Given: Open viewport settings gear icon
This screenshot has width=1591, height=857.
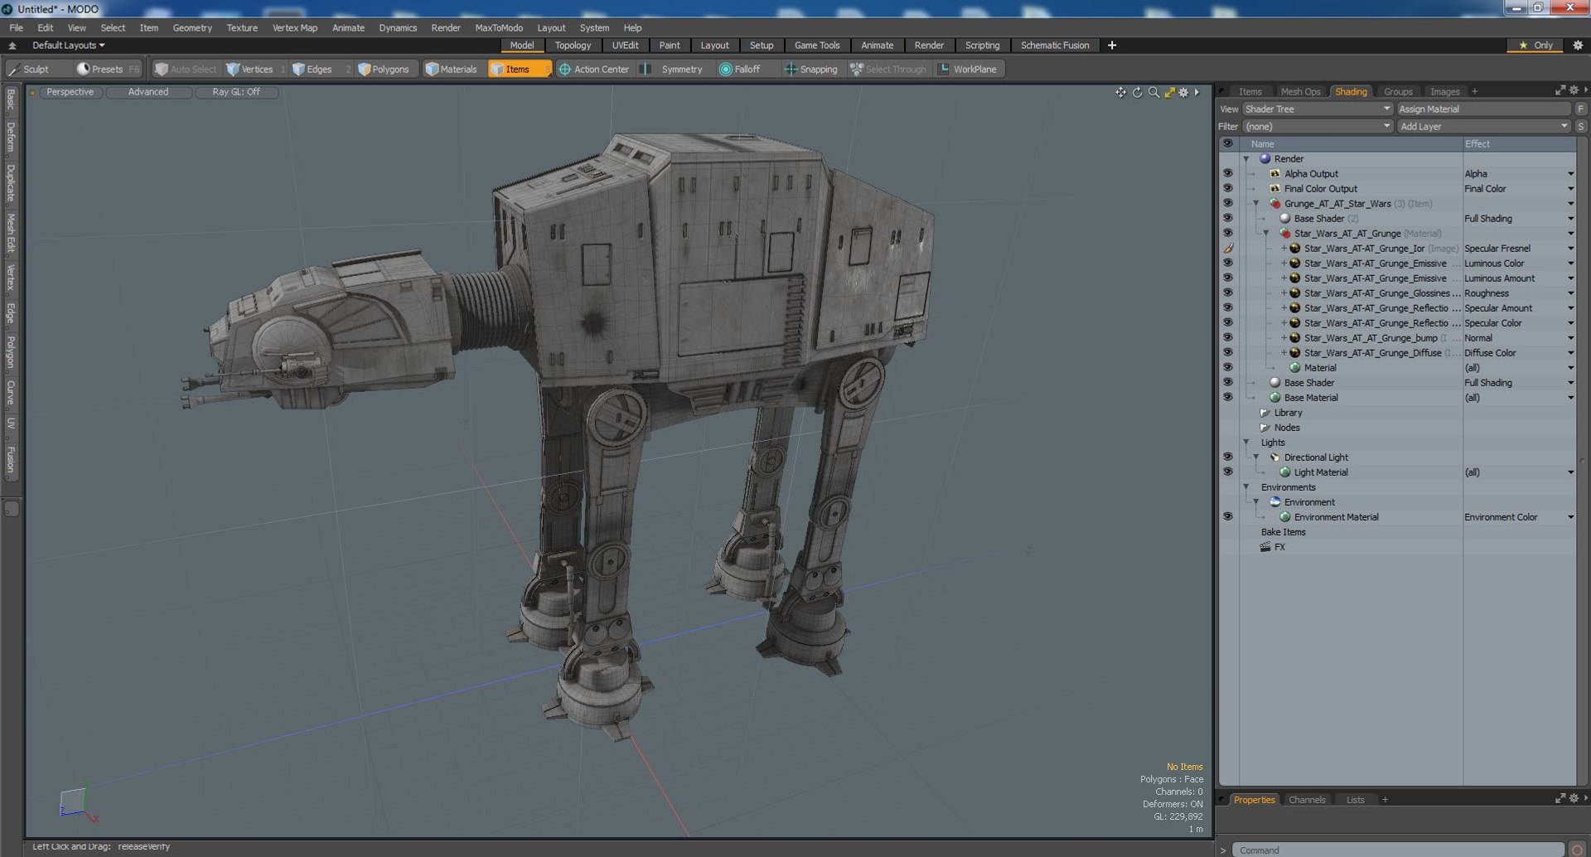Looking at the screenshot, I should point(1183,92).
